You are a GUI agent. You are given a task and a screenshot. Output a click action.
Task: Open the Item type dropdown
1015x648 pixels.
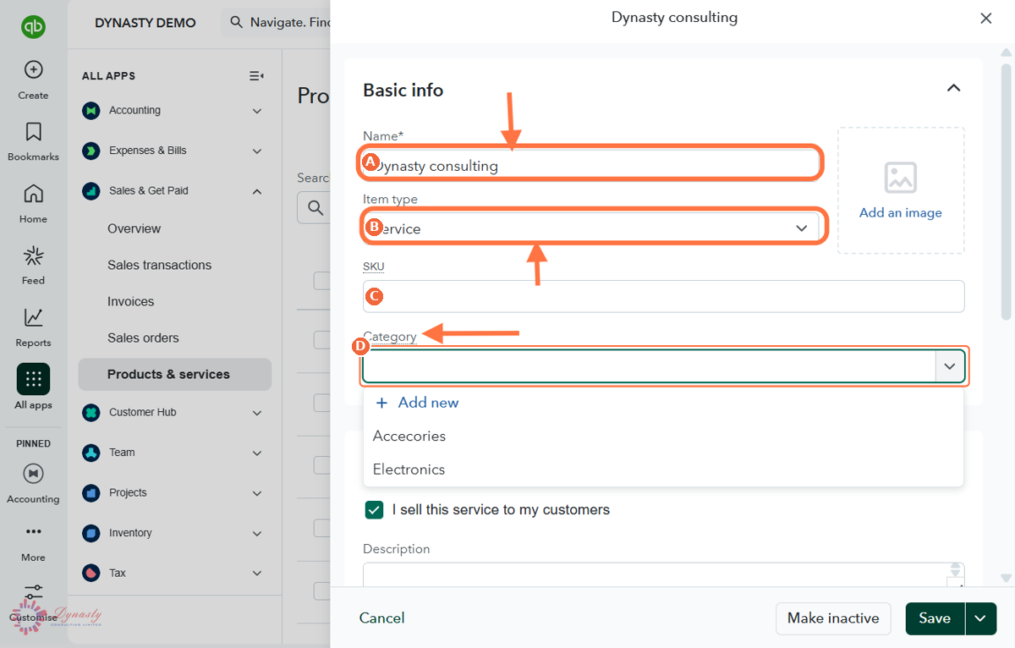coord(591,228)
